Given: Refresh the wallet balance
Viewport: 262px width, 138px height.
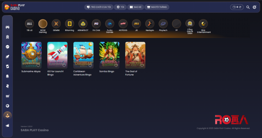Looking at the screenshot, I should [240, 7].
